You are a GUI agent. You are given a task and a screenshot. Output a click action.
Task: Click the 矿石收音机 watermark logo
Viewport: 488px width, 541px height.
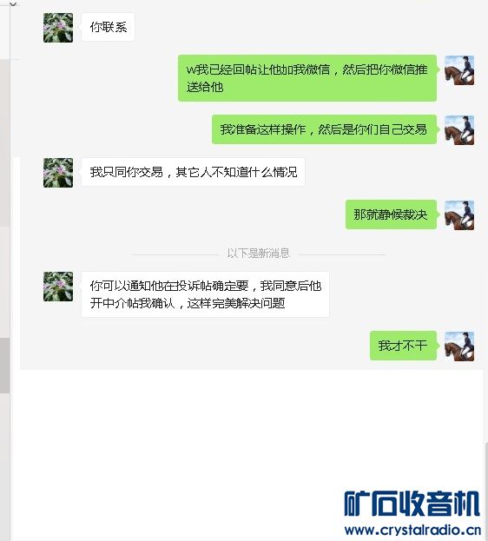412,504
